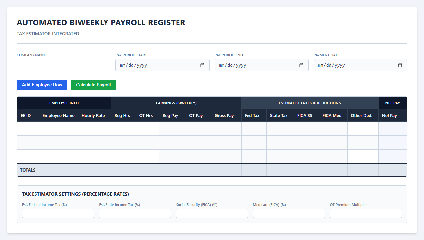424x240 pixels.
Task: Click the OT Pay column header
Action: [199, 115]
